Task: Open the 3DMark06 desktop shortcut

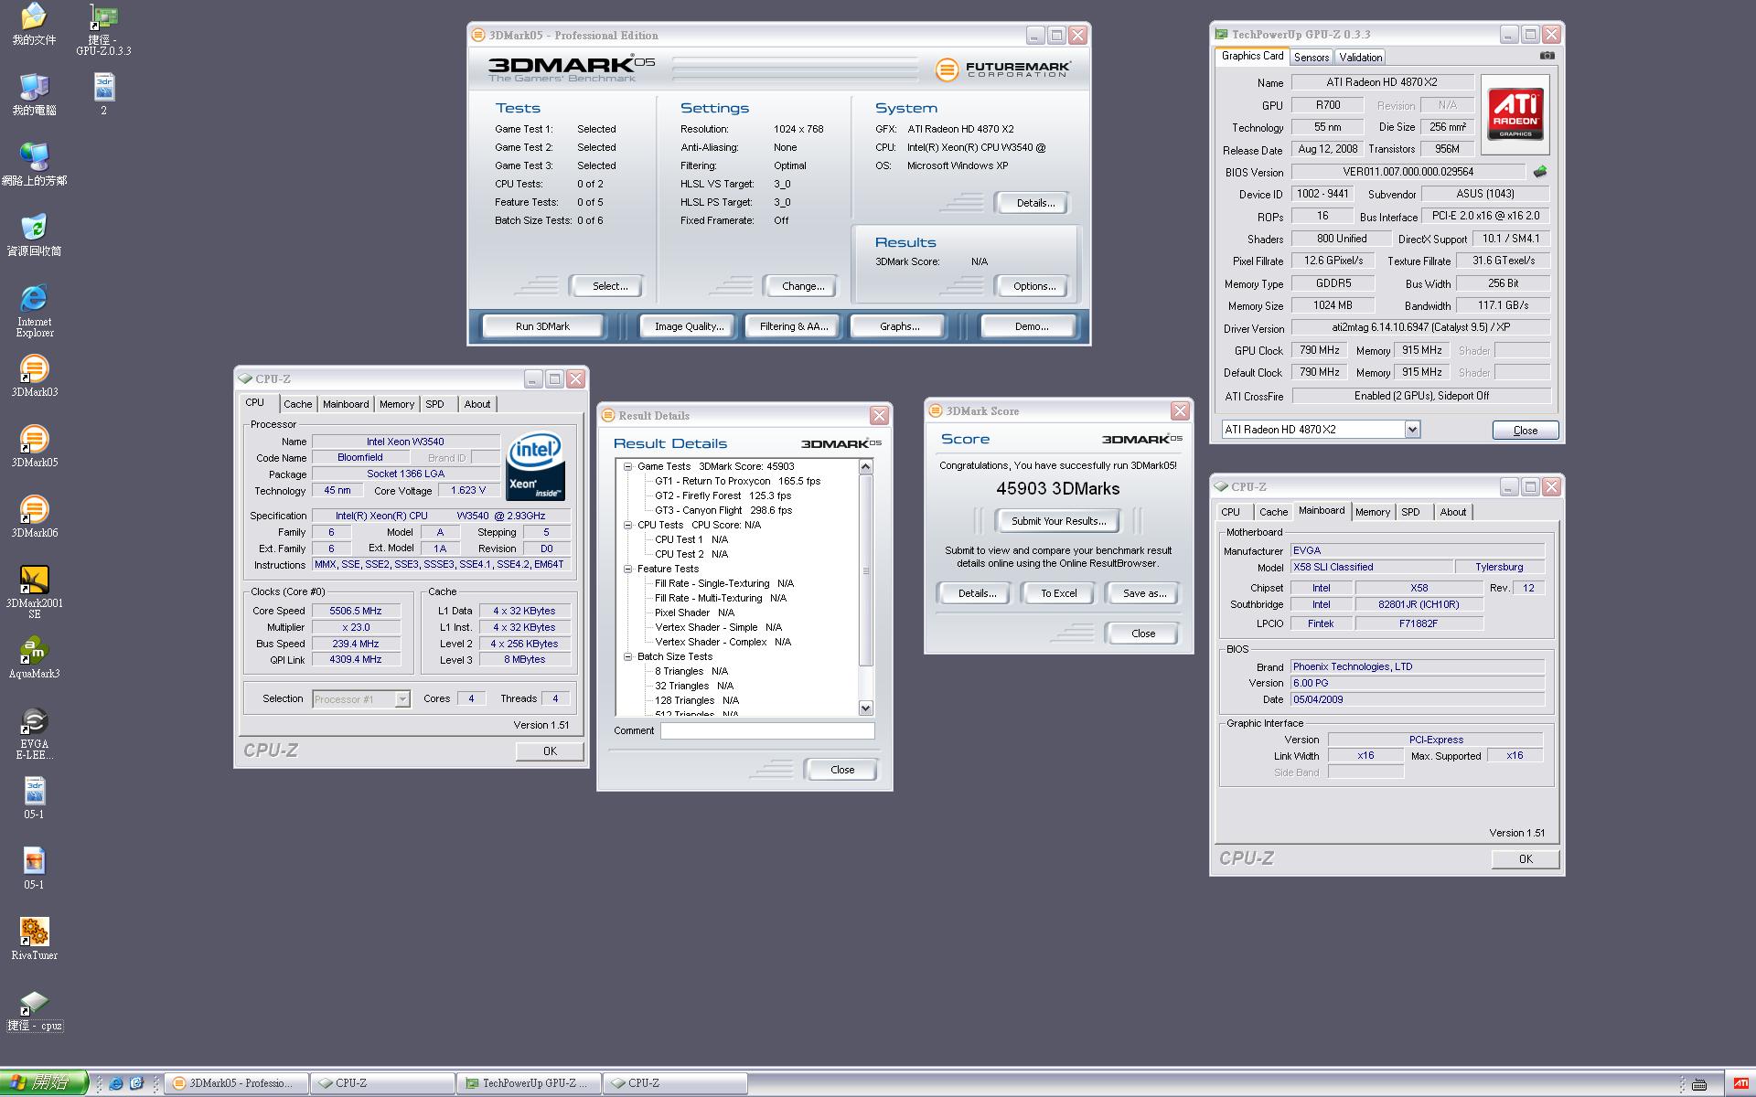Action: pyautogui.click(x=34, y=516)
